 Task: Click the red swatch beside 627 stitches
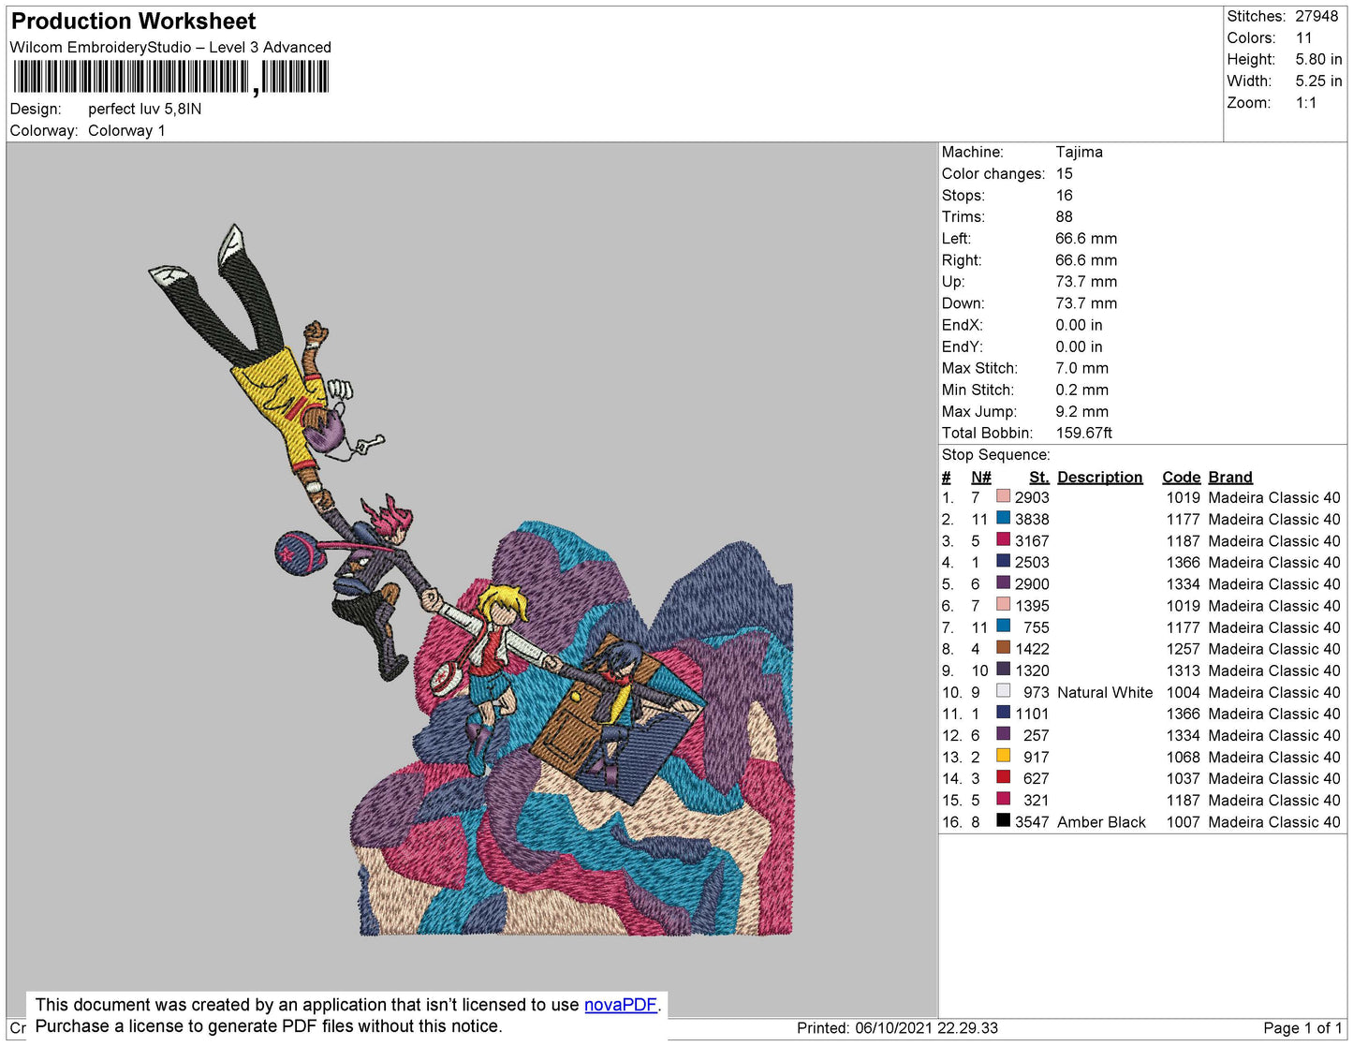[x=1003, y=777]
